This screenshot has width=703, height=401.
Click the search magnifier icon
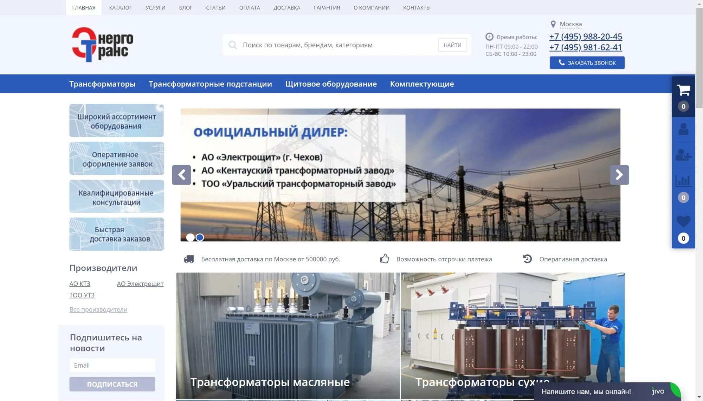point(232,45)
